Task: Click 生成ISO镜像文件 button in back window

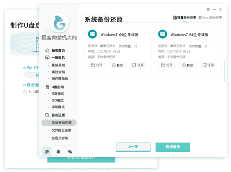Action: [81, 159]
